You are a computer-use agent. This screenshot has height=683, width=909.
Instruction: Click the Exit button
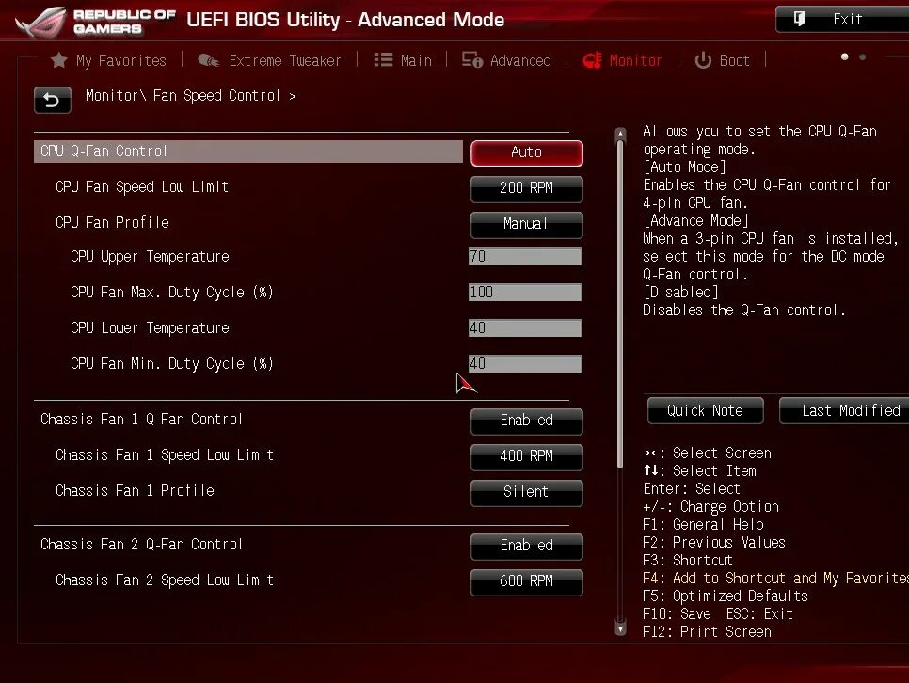(x=842, y=19)
